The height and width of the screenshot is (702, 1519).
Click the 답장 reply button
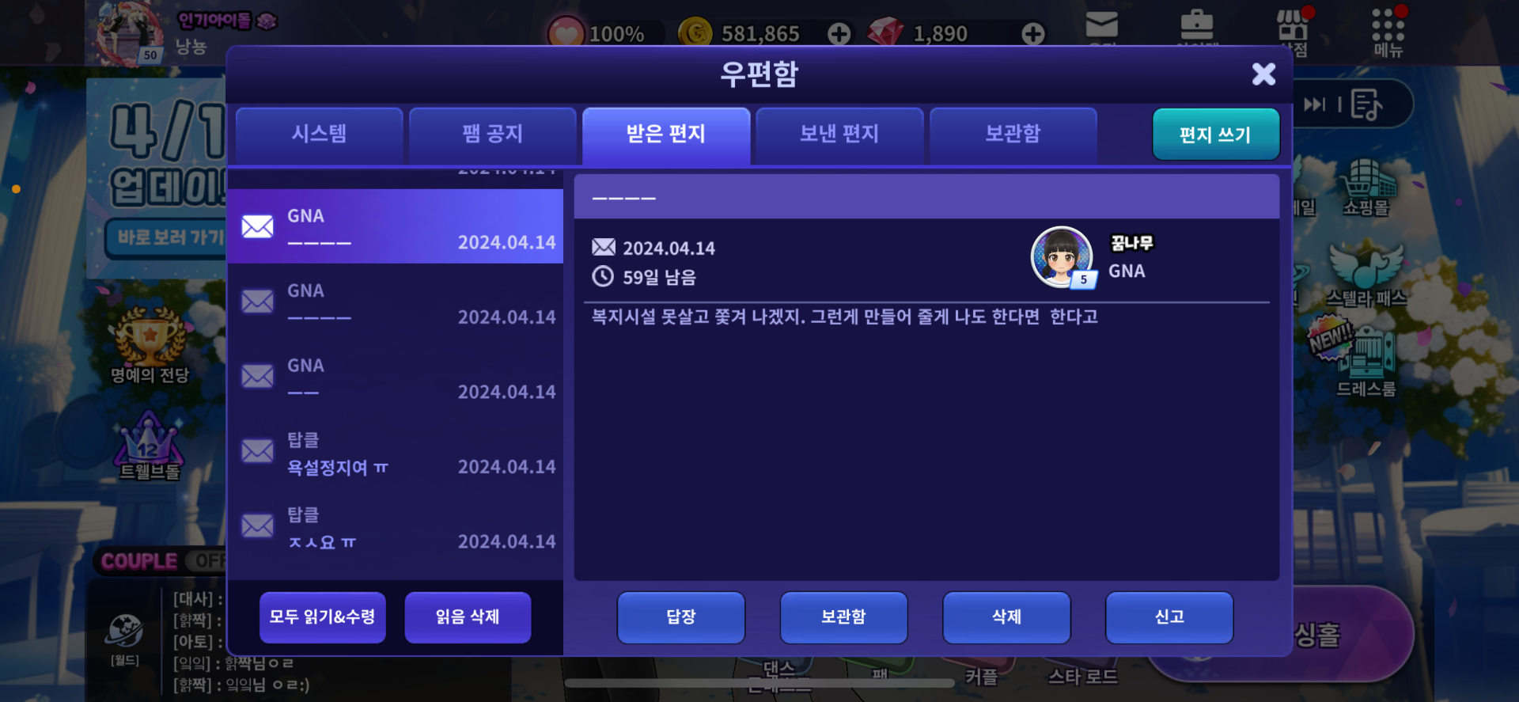(x=681, y=617)
